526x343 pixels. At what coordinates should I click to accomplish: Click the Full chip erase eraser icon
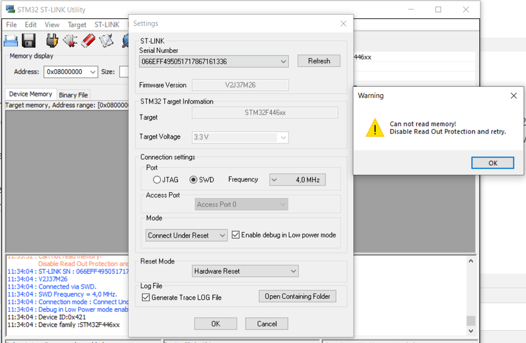pos(88,41)
